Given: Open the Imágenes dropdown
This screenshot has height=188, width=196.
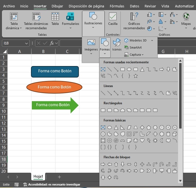Looking at the screenshot, I should point(91,47).
